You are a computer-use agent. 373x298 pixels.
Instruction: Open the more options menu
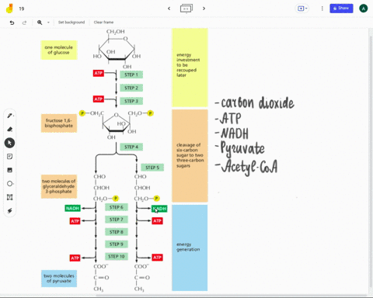click(x=322, y=9)
